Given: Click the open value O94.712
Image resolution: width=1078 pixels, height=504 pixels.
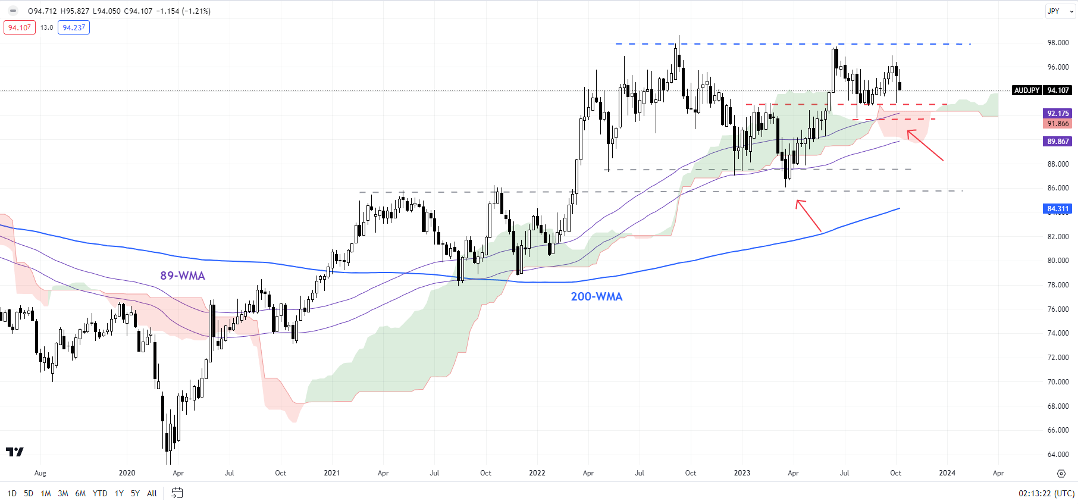Looking at the screenshot, I should point(42,11).
